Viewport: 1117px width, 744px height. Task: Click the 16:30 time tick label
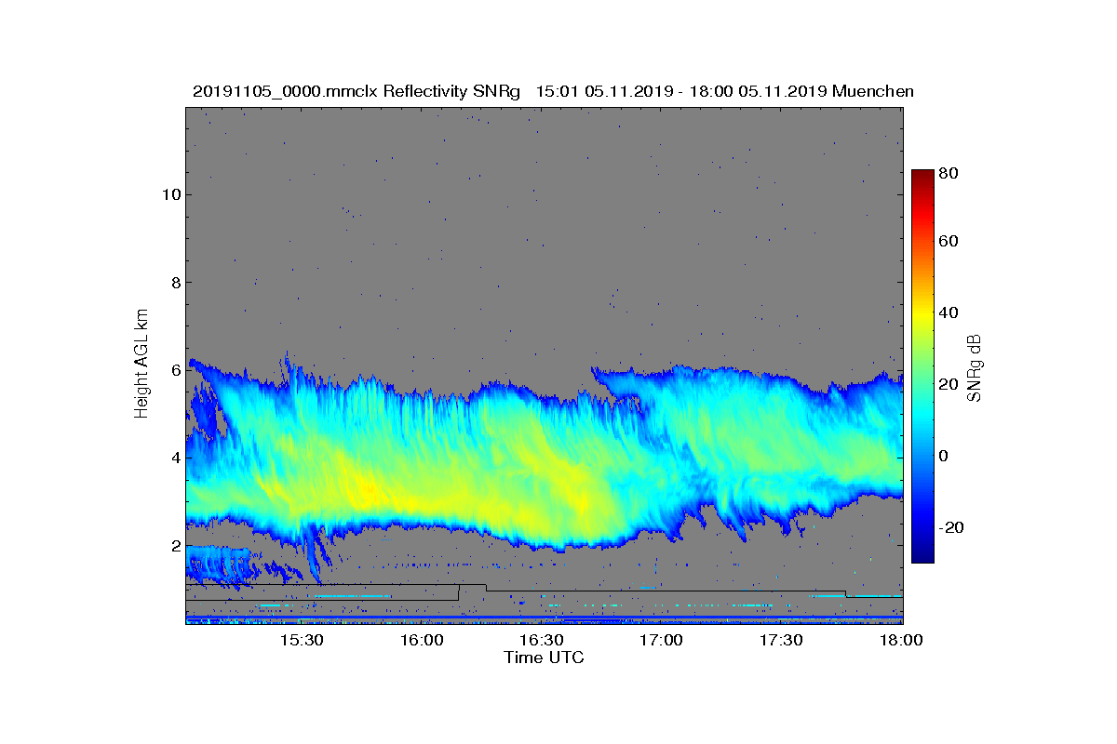(x=542, y=640)
